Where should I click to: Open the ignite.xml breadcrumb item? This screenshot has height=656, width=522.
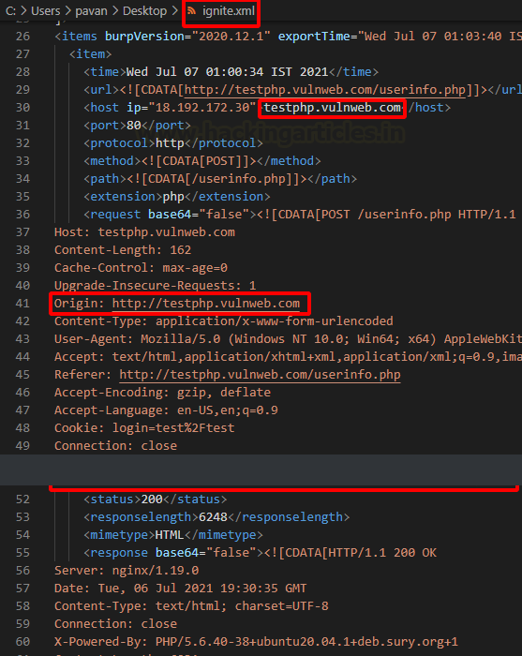(229, 11)
